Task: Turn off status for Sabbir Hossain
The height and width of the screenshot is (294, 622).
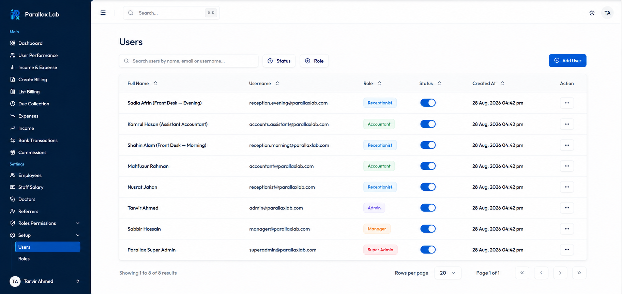Action: [x=428, y=229]
